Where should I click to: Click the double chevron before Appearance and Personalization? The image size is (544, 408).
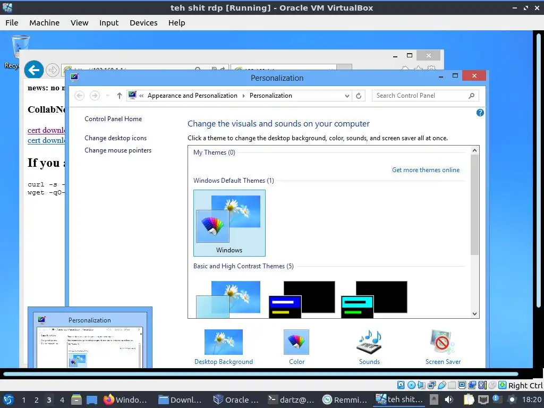[141, 96]
